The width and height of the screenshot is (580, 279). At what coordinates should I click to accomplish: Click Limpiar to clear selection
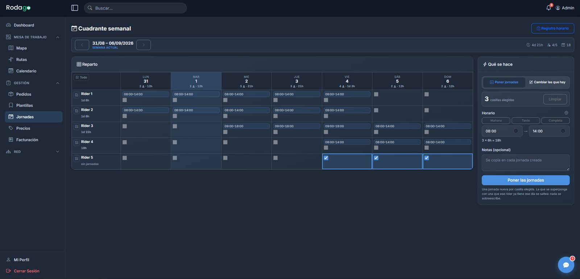pyautogui.click(x=555, y=99)
